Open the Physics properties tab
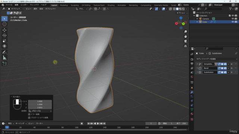The height and width of the screenshot is (134, 239). pos(192,101)
